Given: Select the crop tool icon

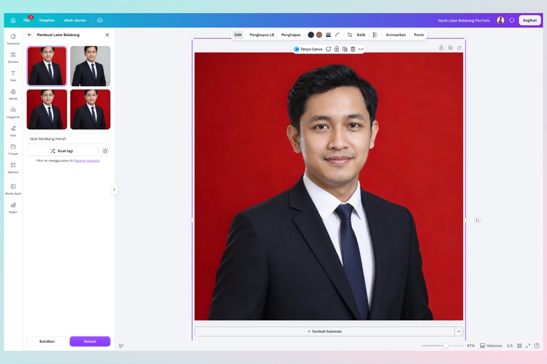Looking at the screenshot, I should [349, 35].
